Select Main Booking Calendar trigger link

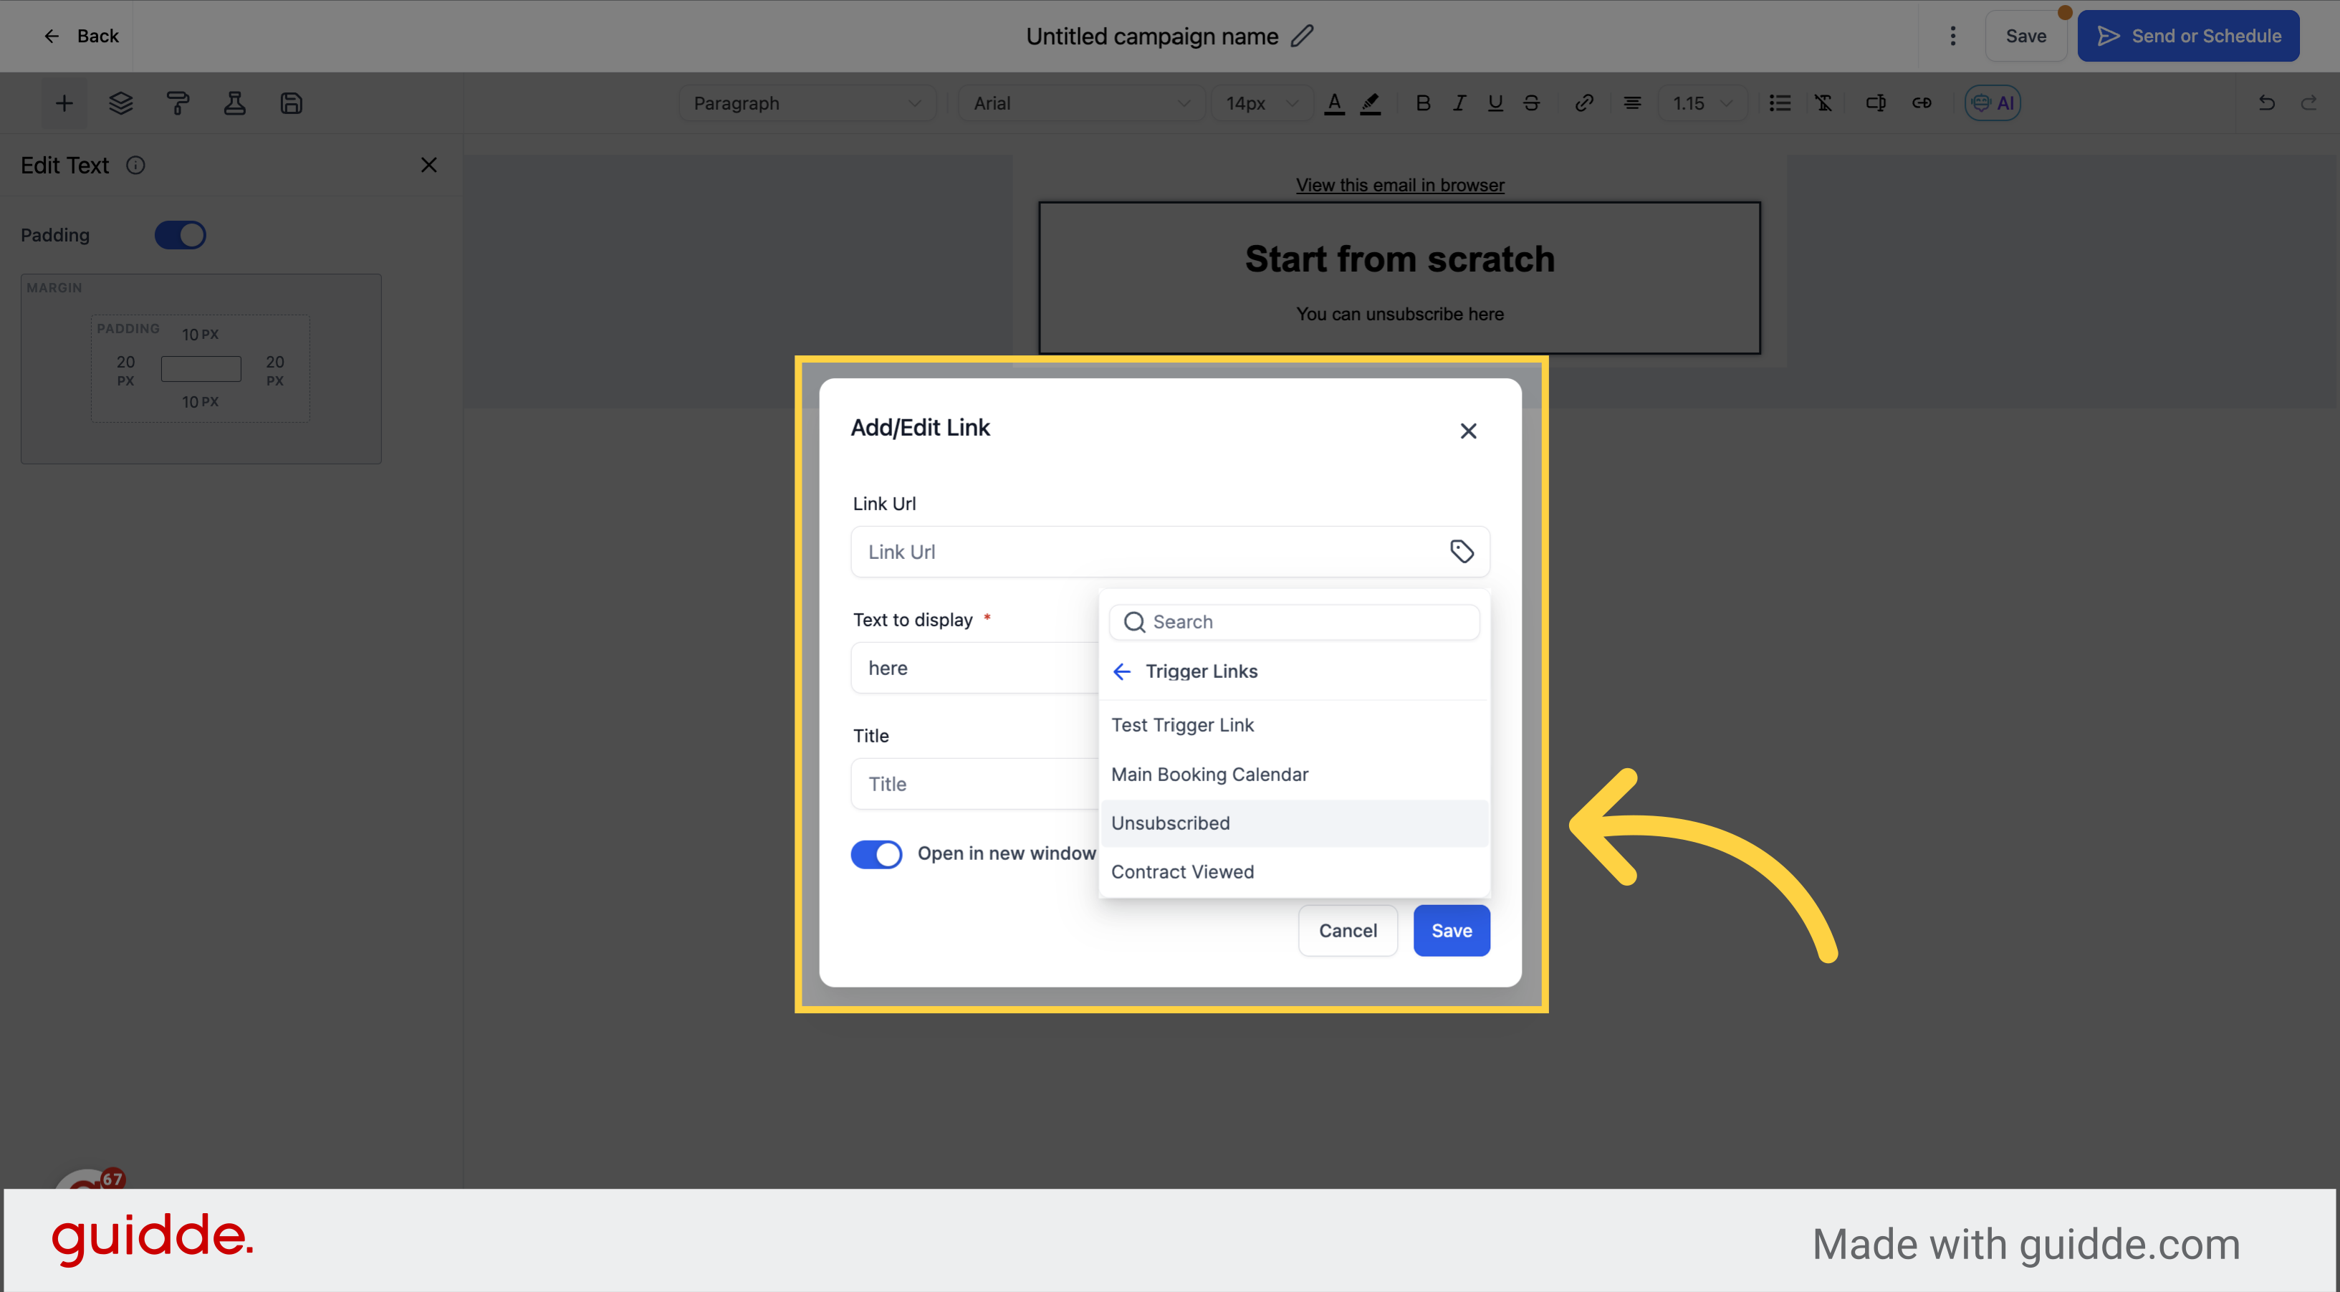tap(1211, 773)
